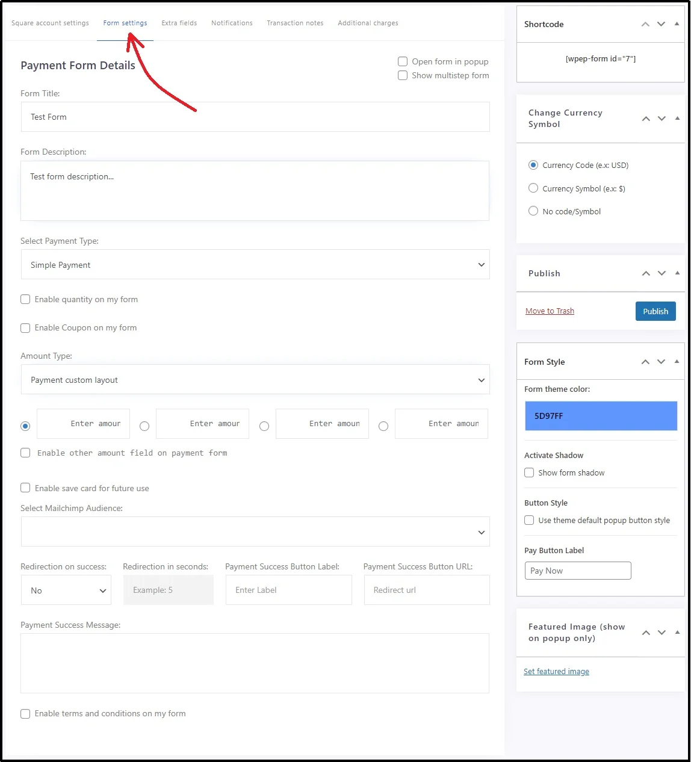Select the Currency Symbol radio option
The image size is (691, 762).
tap(533, 188)
